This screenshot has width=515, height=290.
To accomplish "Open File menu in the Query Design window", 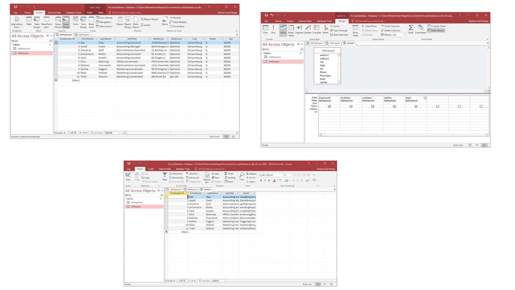I will 266,21.
